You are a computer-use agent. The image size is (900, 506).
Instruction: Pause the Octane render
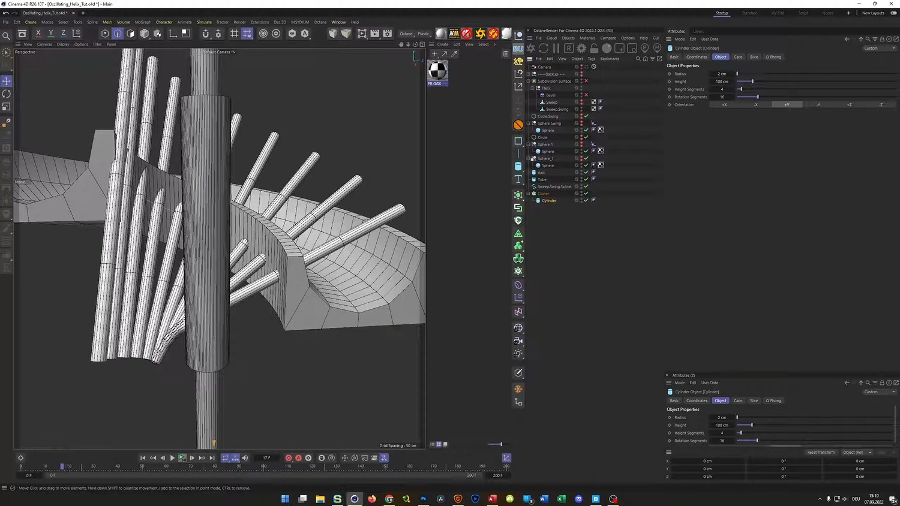[x=556, y=48]
